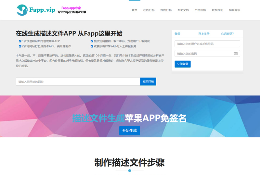This screenshot has width=260, height=175.
Task: Open the 联系我们 navigation item
Action: point(217,10)
